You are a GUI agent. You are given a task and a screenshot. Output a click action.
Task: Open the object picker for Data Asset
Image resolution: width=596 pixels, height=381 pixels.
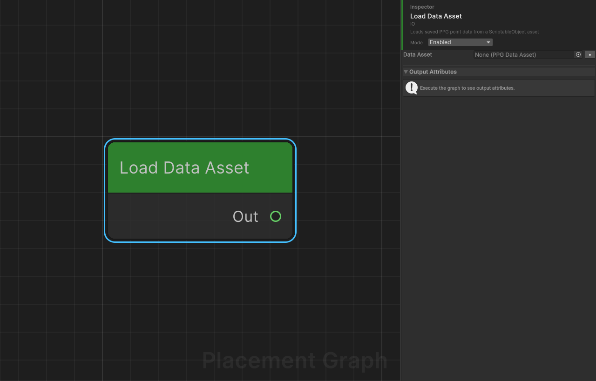pos(578,54)
